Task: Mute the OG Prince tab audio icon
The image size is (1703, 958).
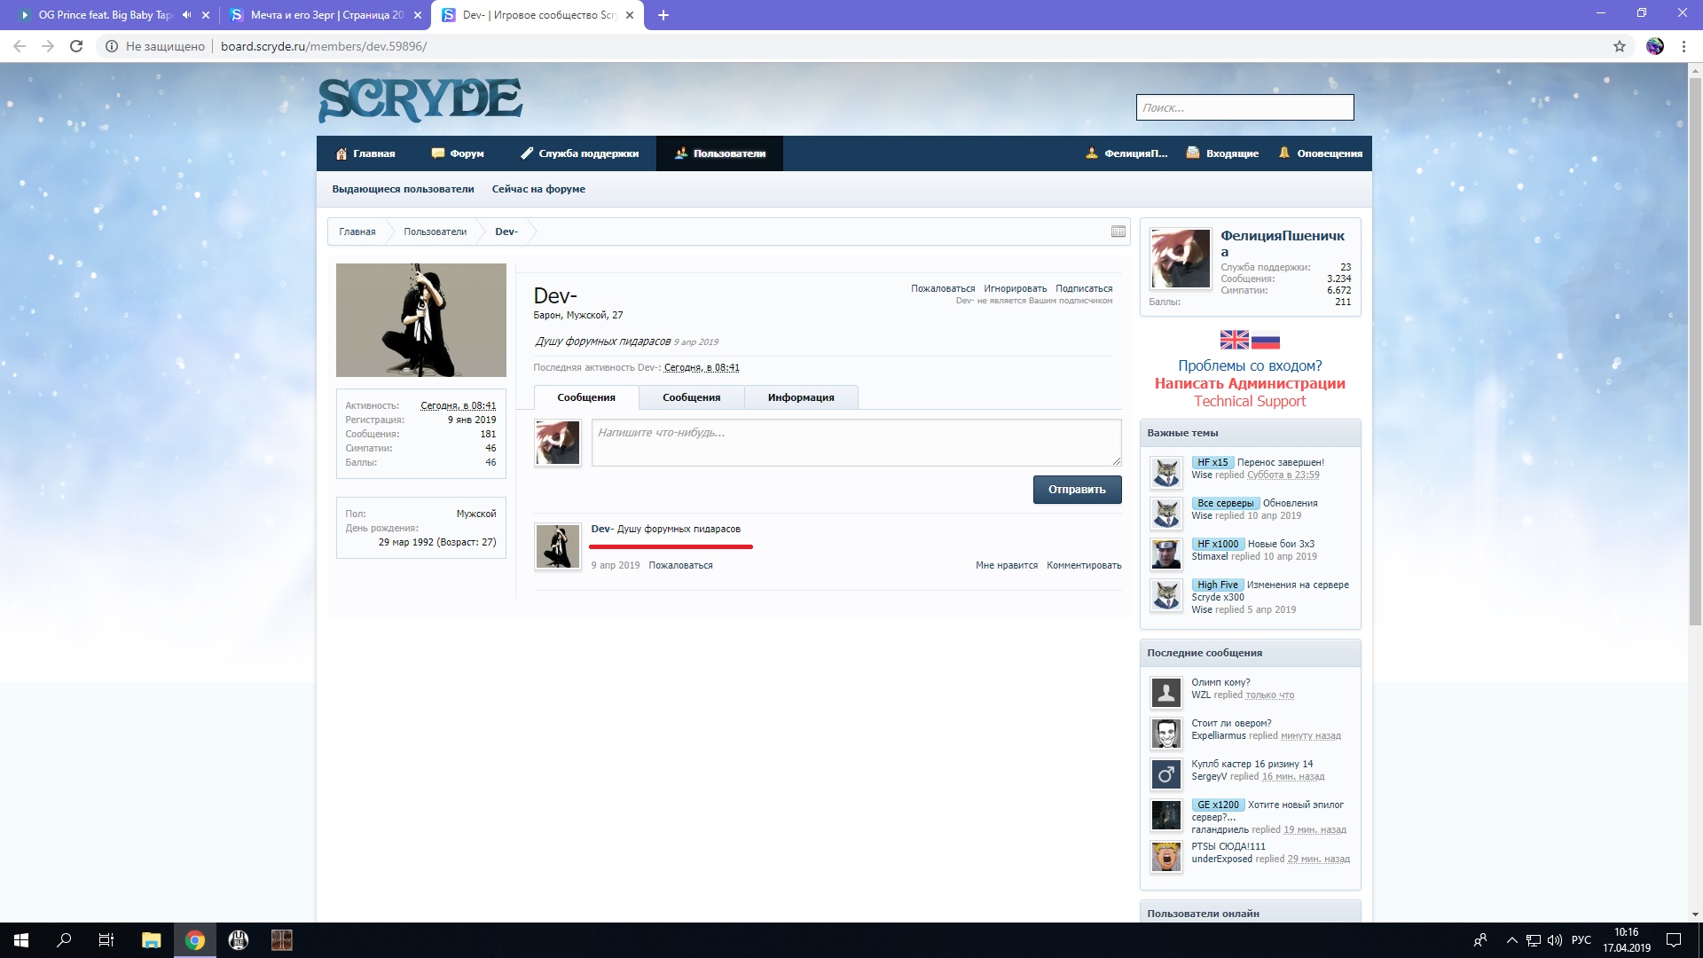Action: (x=186, y=15)
